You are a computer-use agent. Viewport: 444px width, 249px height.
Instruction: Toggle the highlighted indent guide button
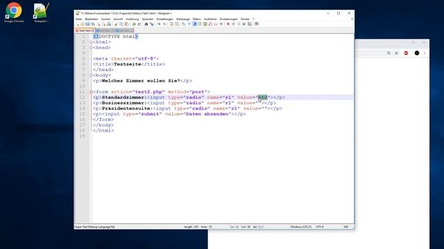[194, 24]
